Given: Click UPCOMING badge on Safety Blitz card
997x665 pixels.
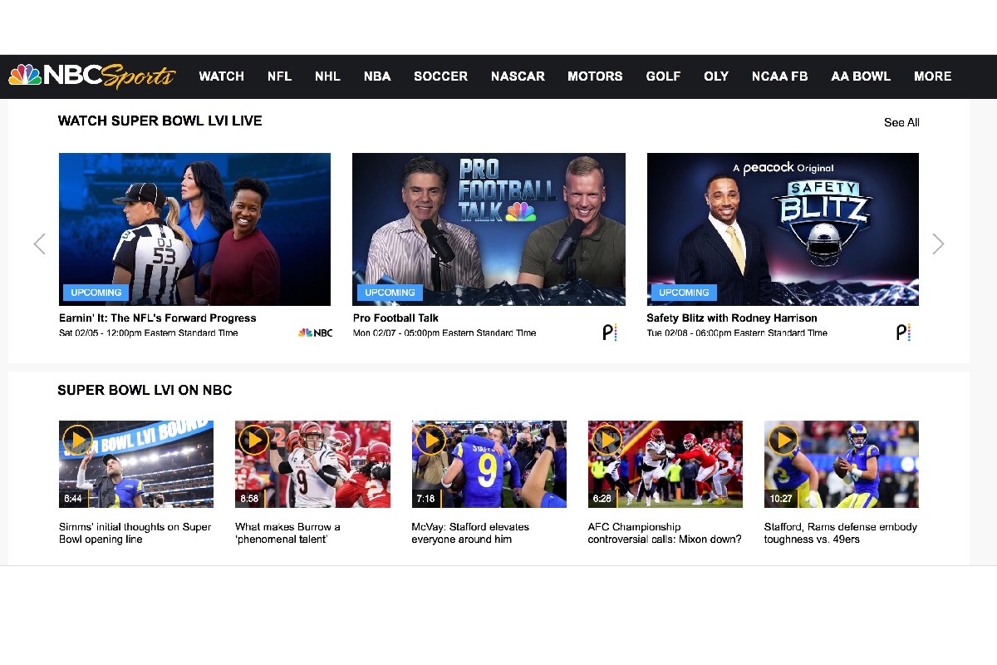Looking at the screenshot, I should 684,293.
